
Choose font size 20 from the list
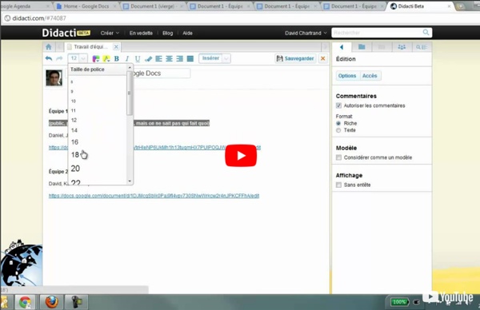coord(75,169)
